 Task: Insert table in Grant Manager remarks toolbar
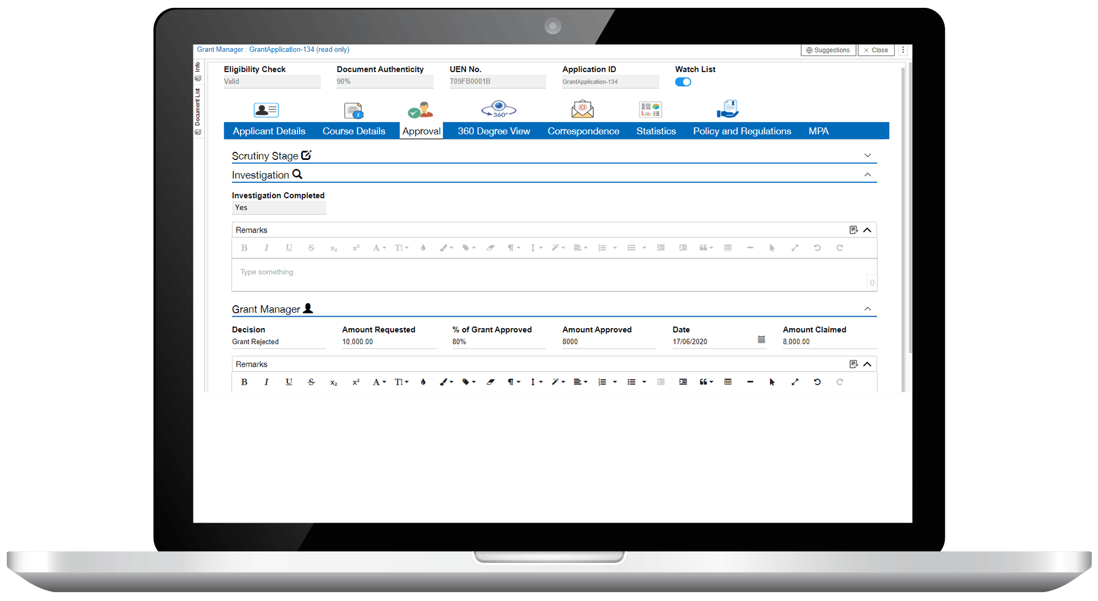728,382
